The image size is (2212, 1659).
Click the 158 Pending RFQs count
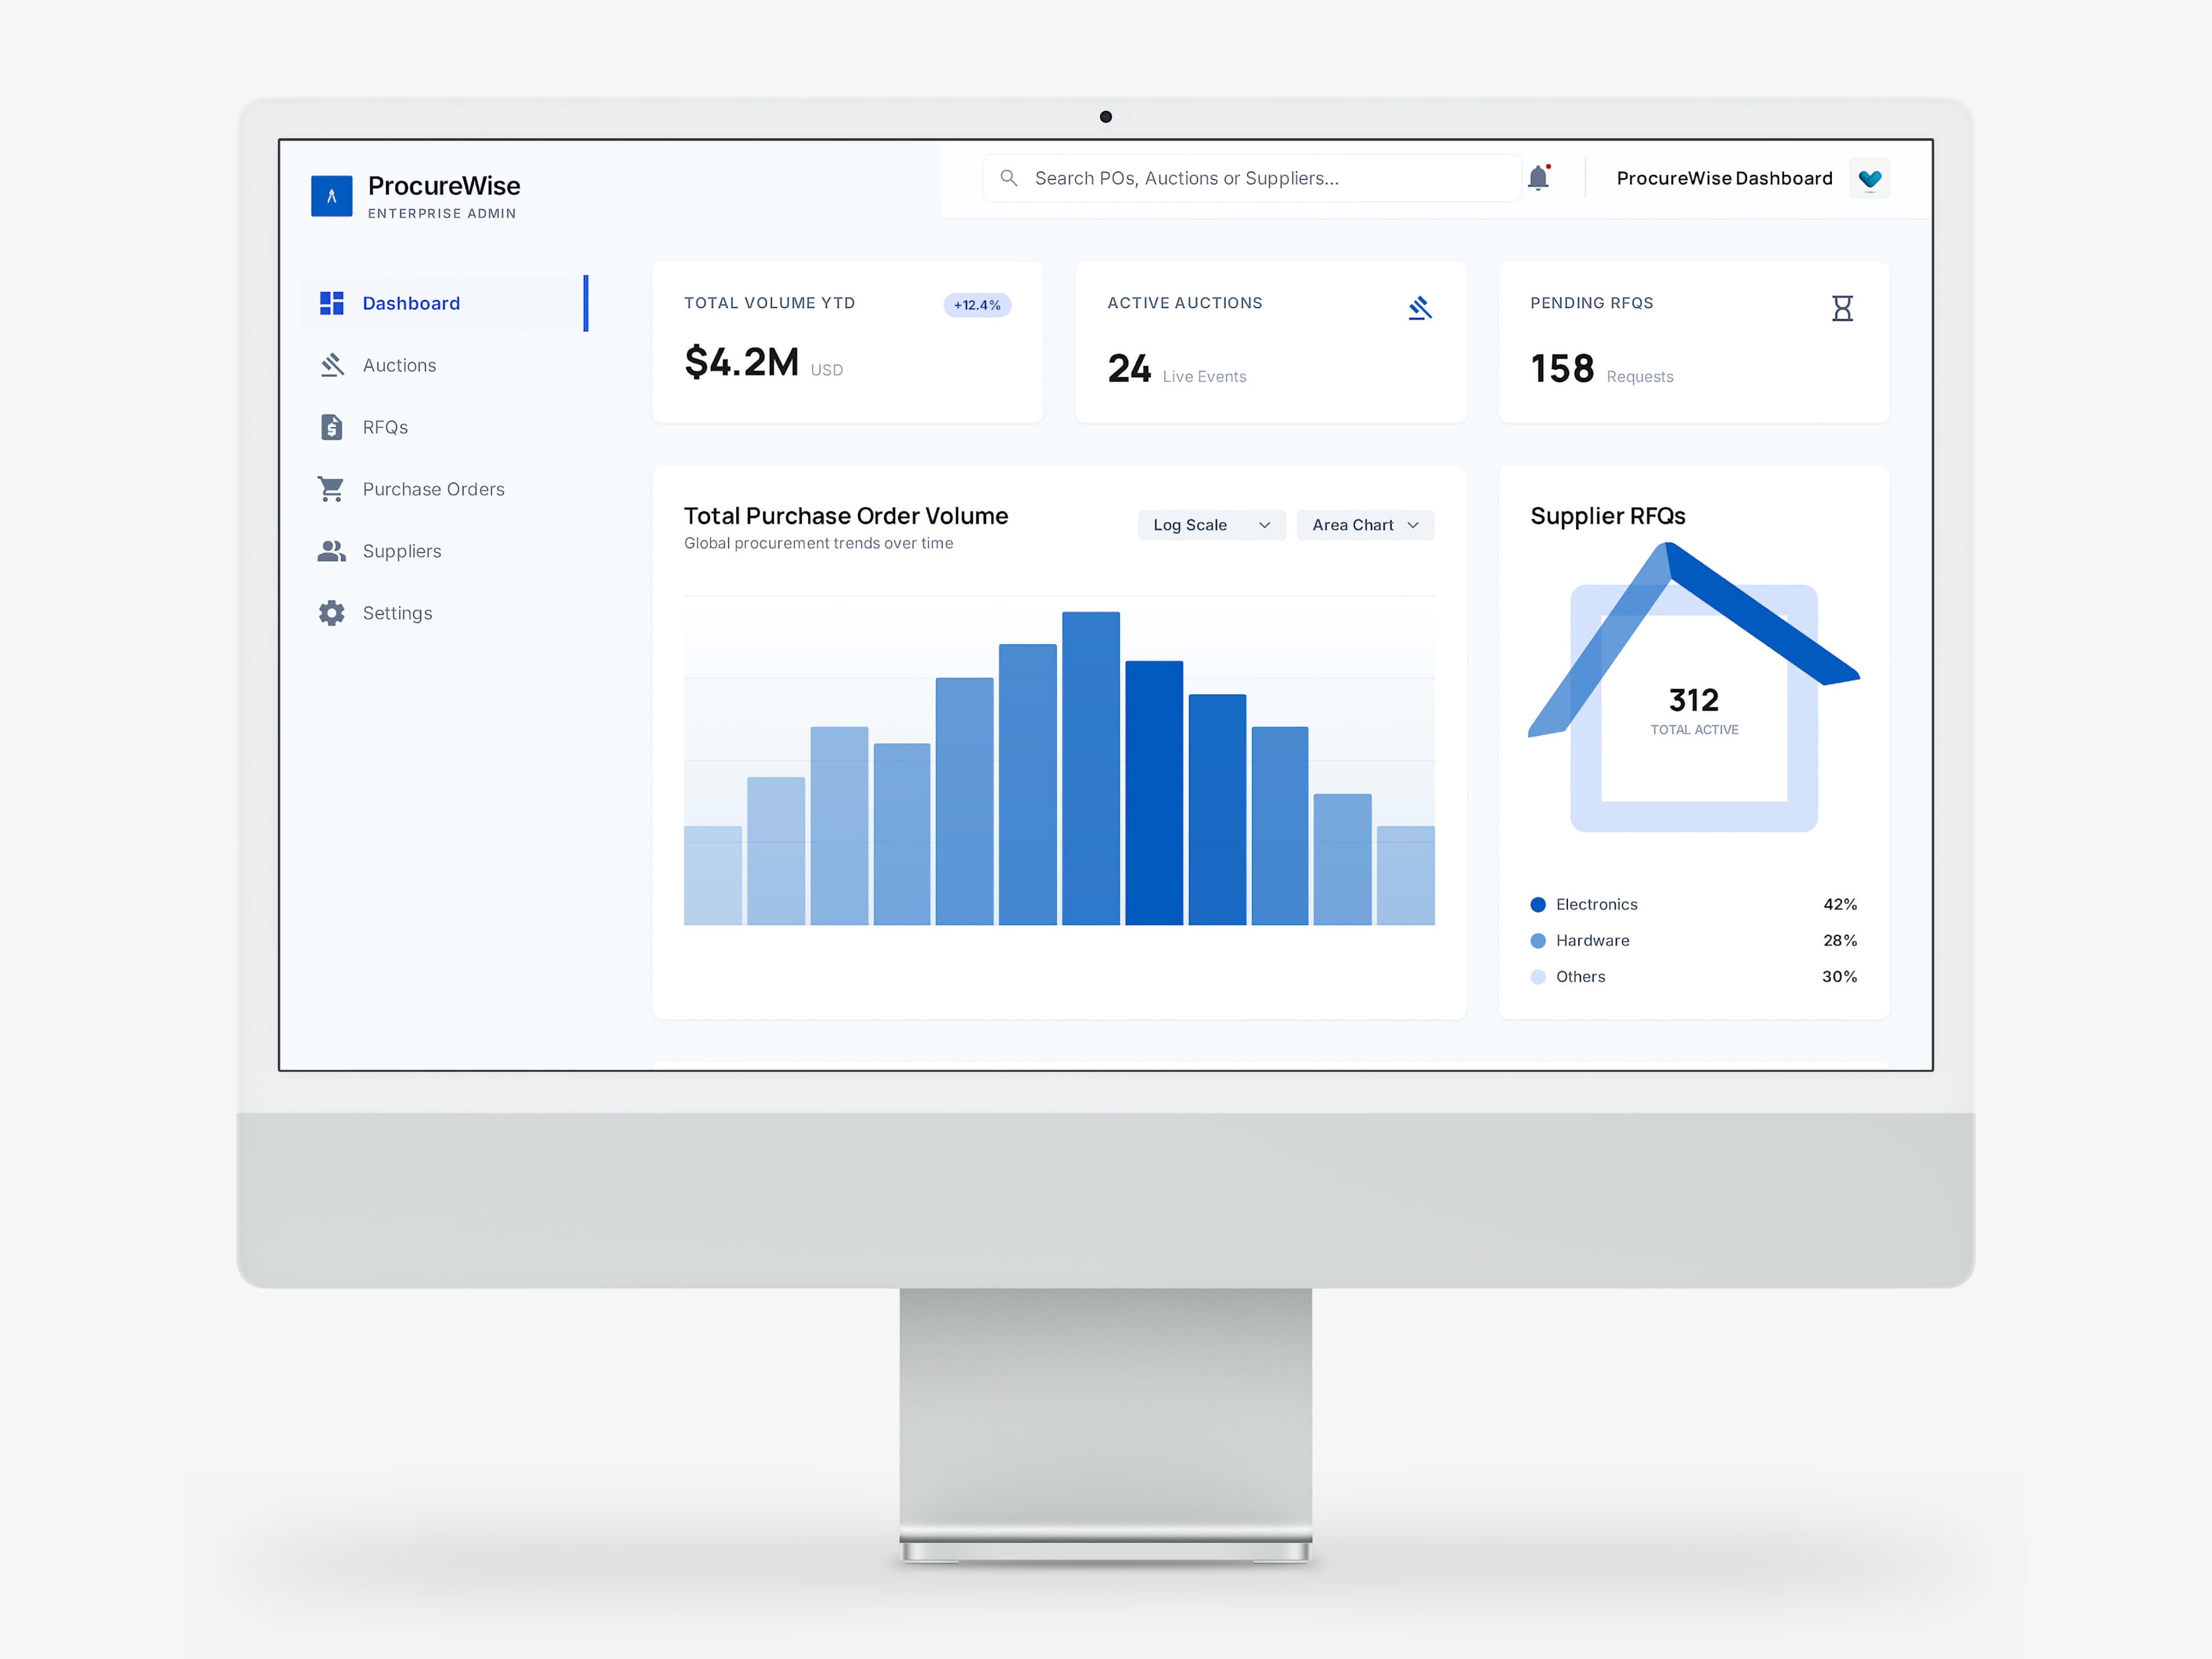click(x=1562, y=368)
